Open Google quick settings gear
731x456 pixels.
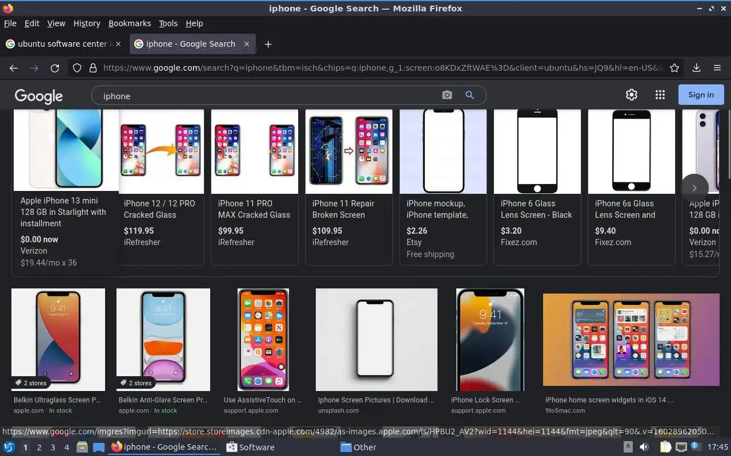point(631,95)
